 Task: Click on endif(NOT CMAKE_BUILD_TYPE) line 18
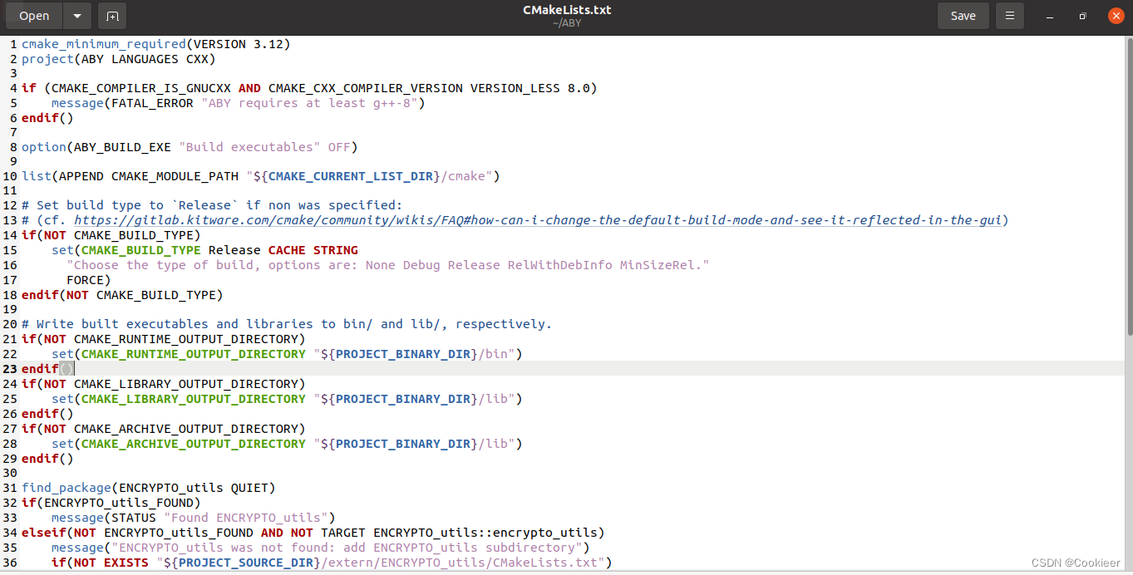(122, 295)
